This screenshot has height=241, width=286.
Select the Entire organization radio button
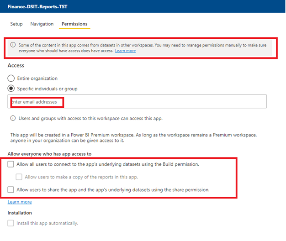pyautogui.click(x=11, y=78)
